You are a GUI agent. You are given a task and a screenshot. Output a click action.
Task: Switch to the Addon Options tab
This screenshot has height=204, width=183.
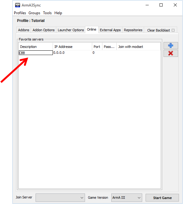(44, 30)
